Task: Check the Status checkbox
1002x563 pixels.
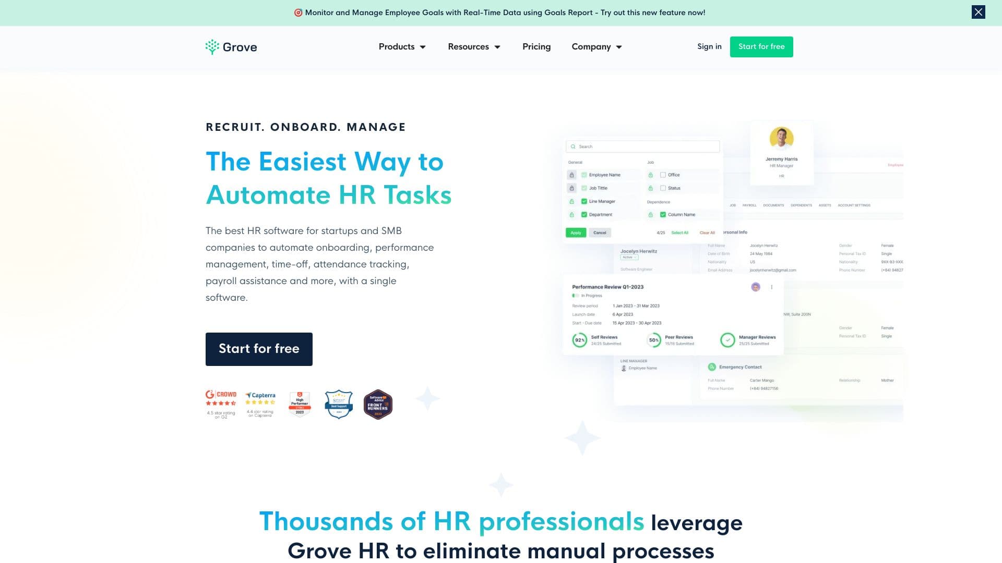Action: (663, 188)
